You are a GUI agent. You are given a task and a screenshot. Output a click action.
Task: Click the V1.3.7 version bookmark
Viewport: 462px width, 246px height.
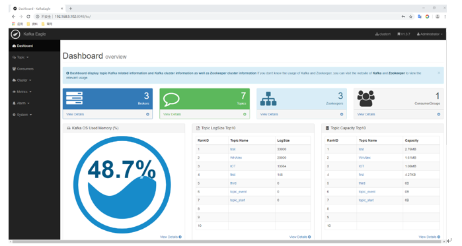[x=404, y=34]
